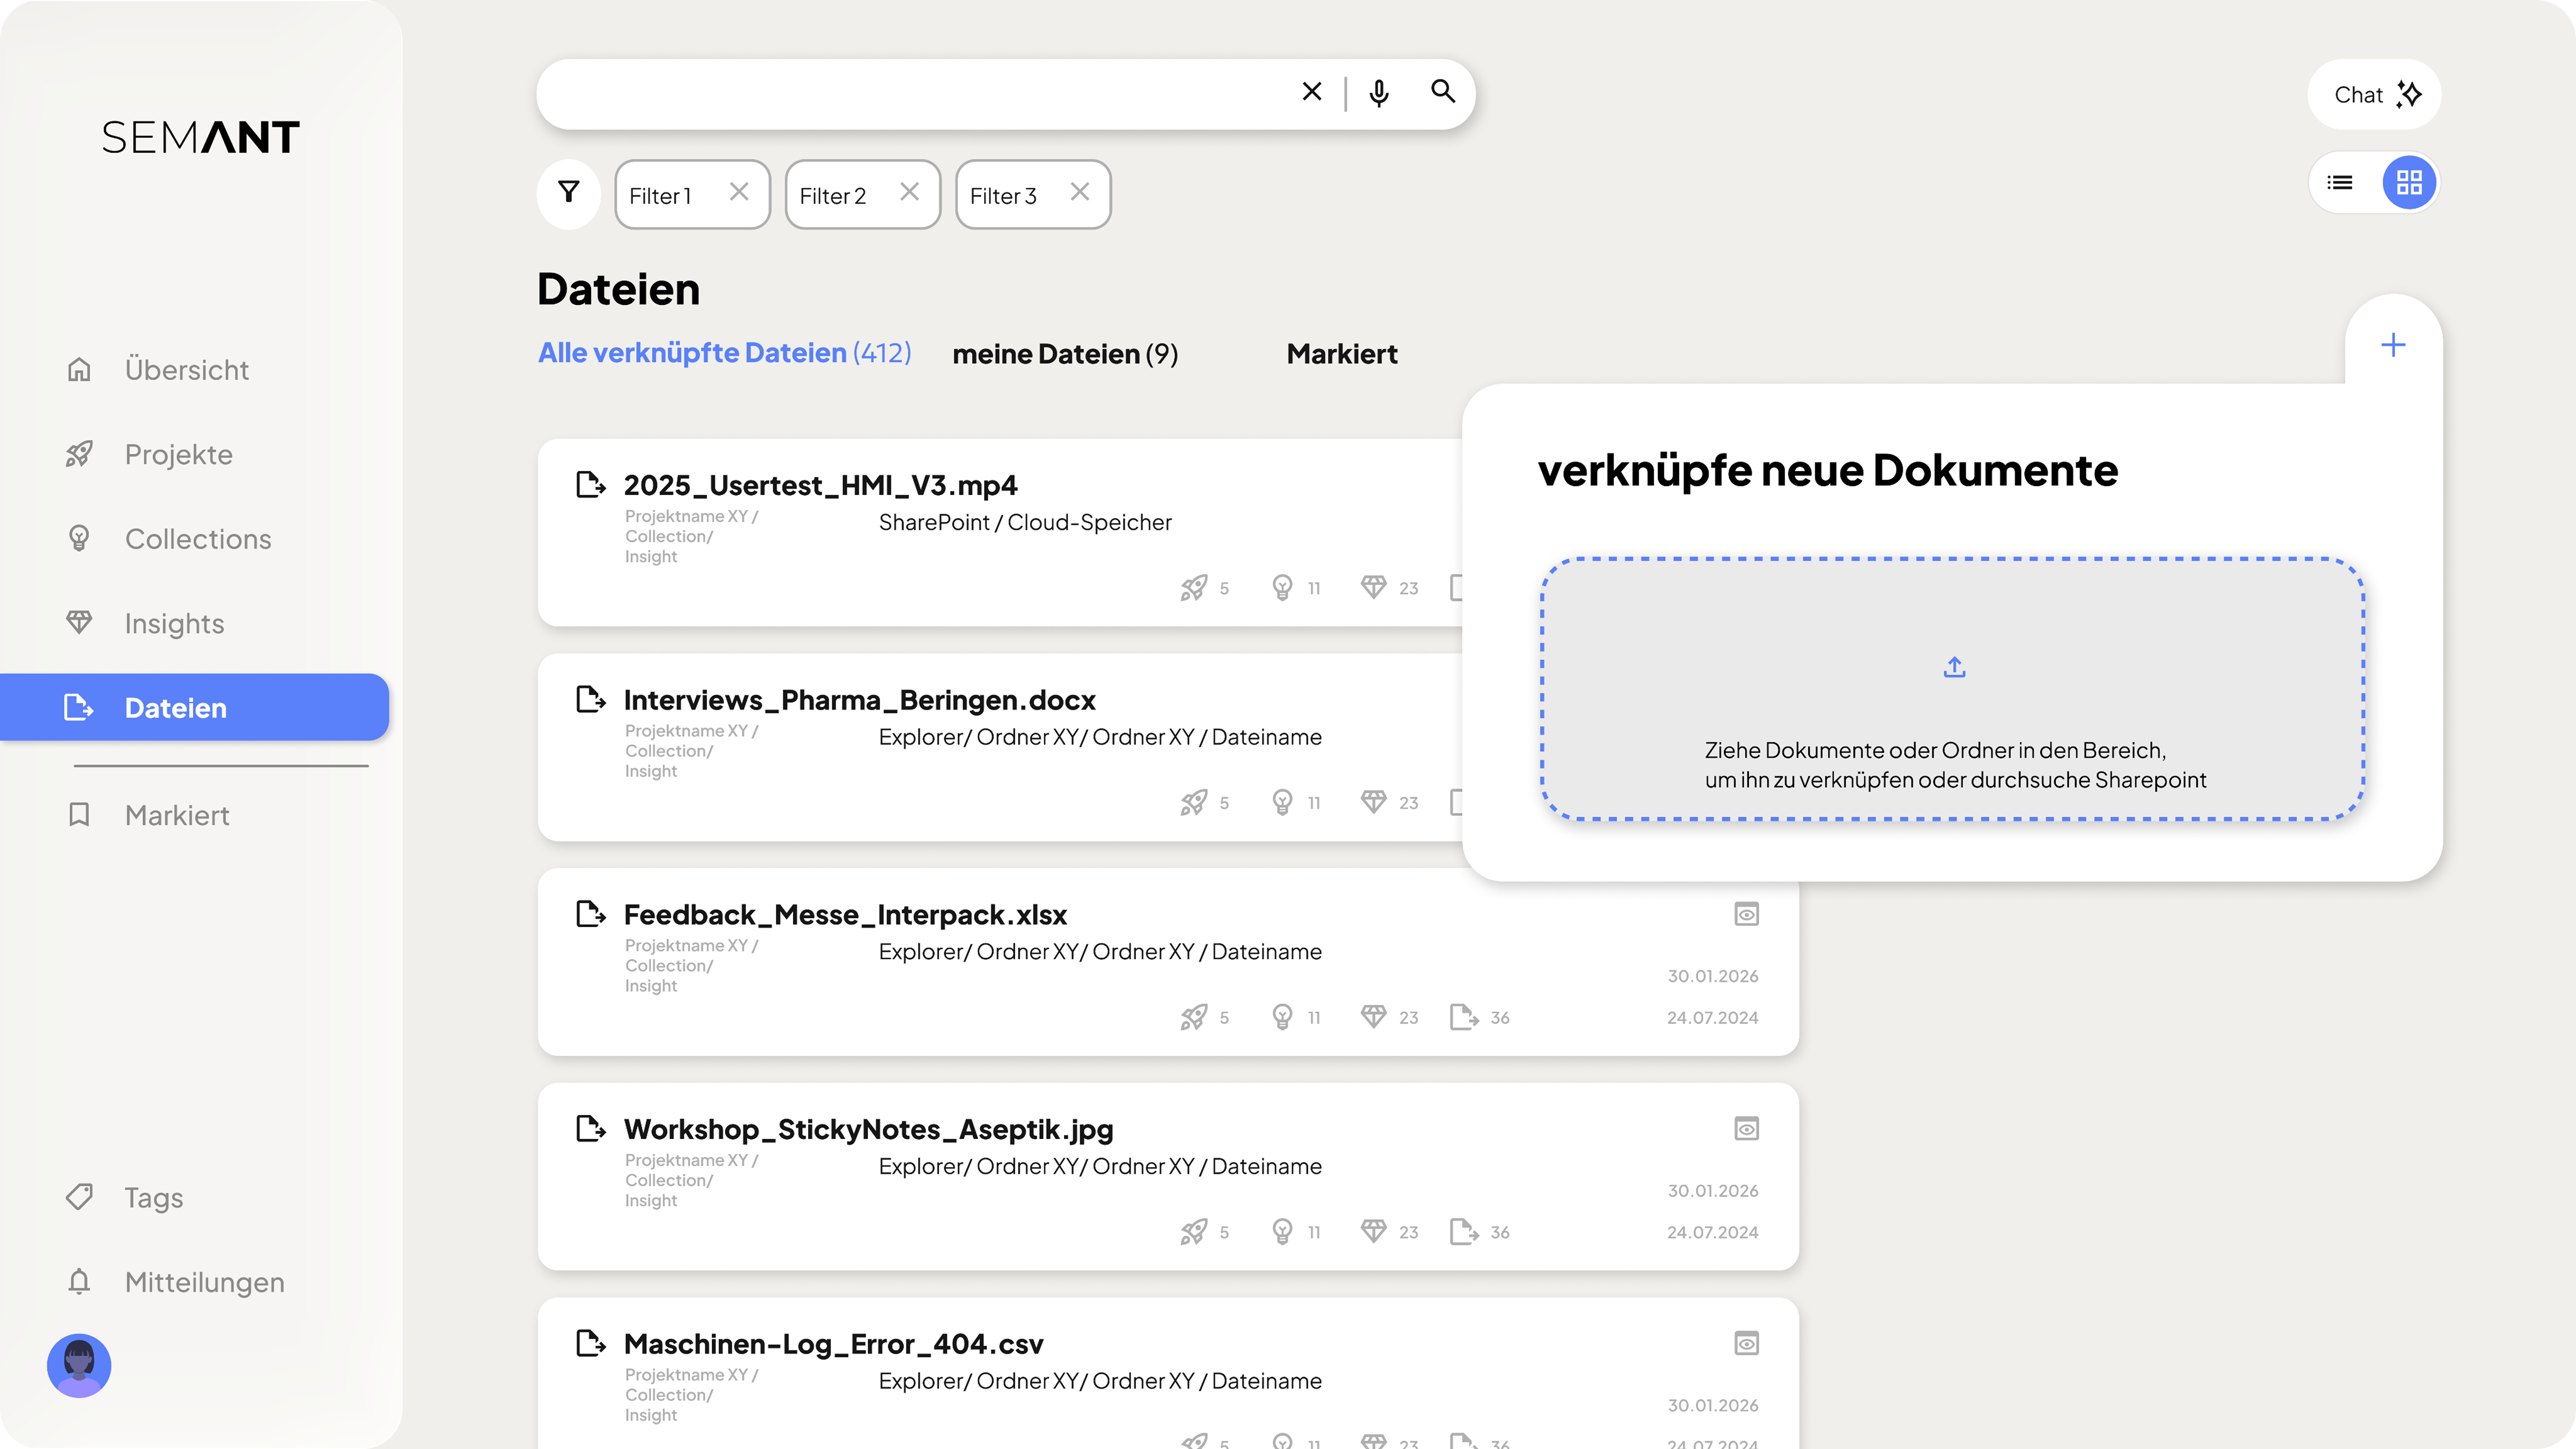This screenshot has width=2576, height=1449.
Task: Switch to grid view
Action: [x=2409, y=183]
